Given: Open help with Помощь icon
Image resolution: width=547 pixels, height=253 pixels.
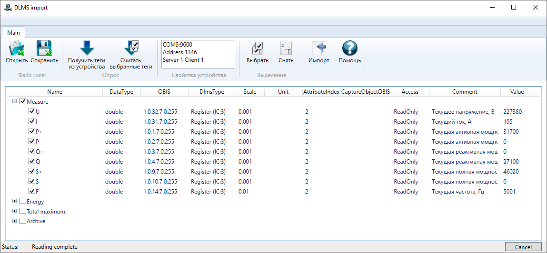Looking at the screenshot, I should [x=349, y=48].
